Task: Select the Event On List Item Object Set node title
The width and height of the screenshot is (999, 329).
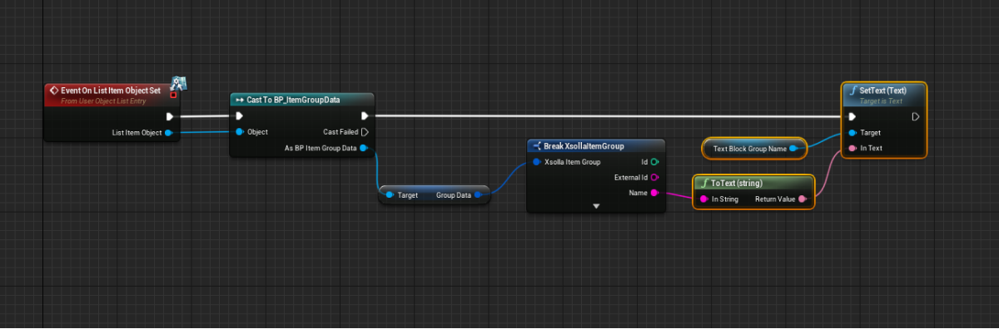Action: coord(110,90)
